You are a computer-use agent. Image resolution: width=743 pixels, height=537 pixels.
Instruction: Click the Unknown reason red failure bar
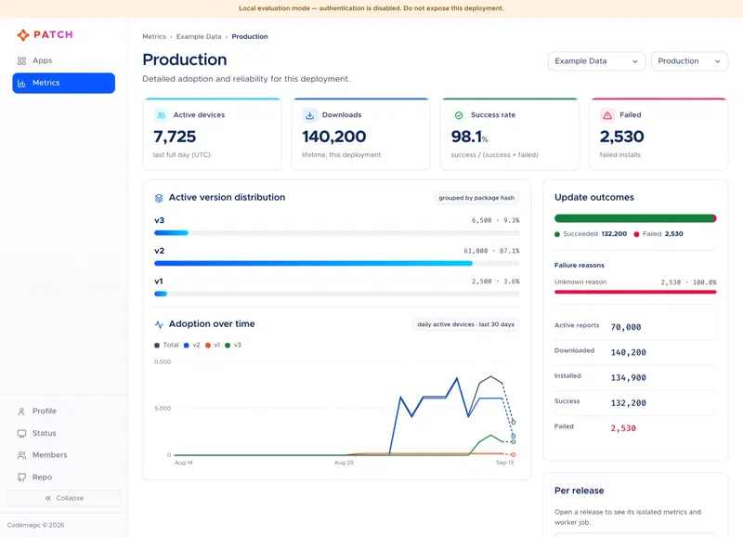635,292
